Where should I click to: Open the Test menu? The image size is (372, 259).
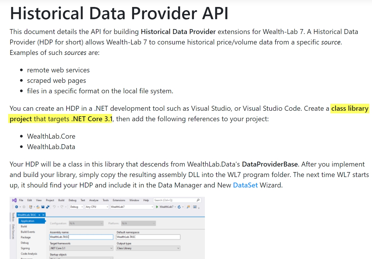[83, 200]
